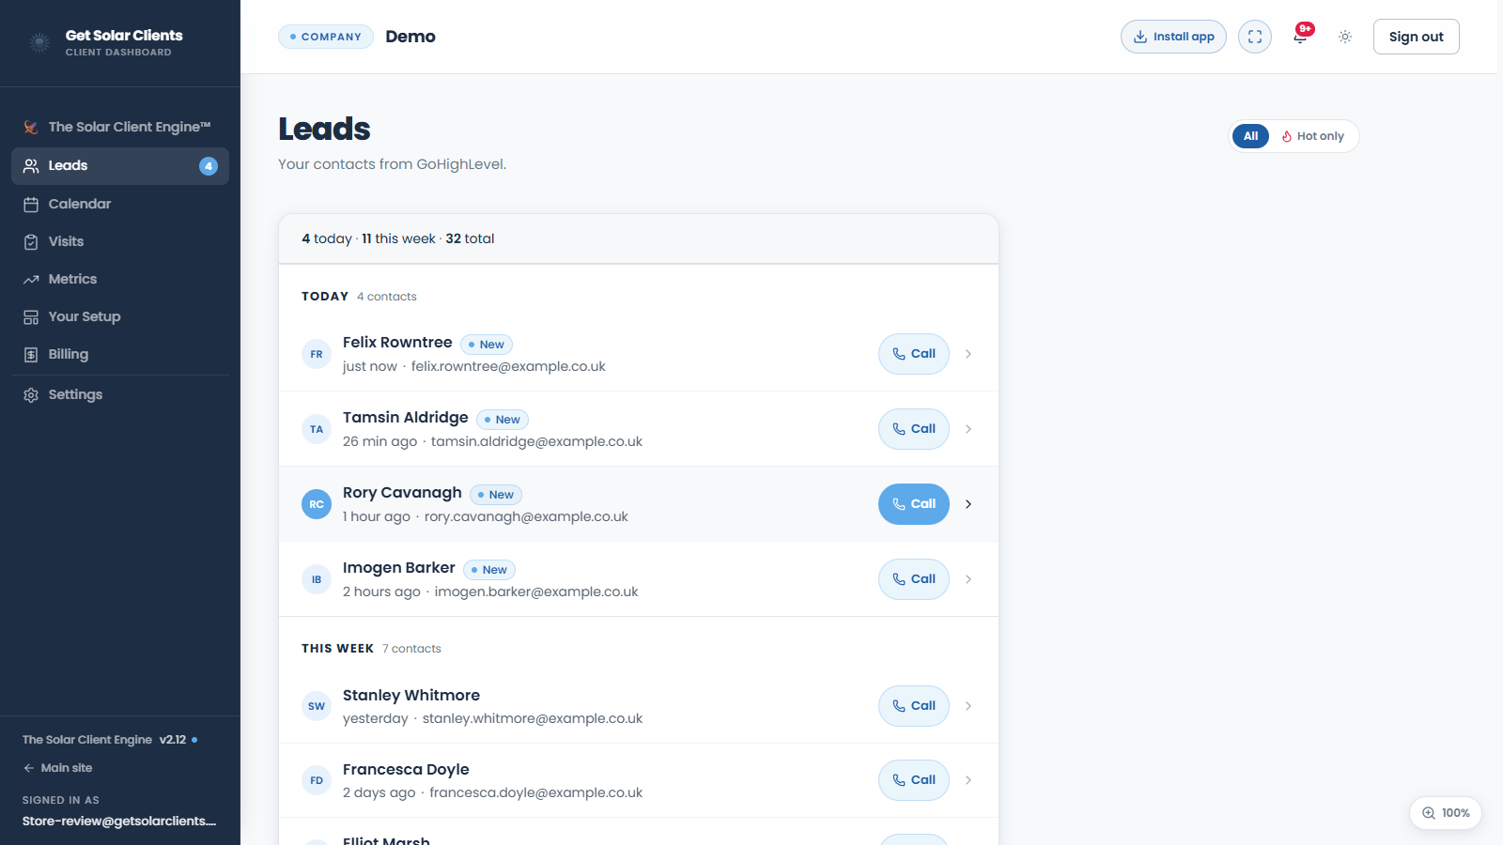Click the Get Solar Clients logo icon
Screen dimensions: 1503x845
point(39,42)
